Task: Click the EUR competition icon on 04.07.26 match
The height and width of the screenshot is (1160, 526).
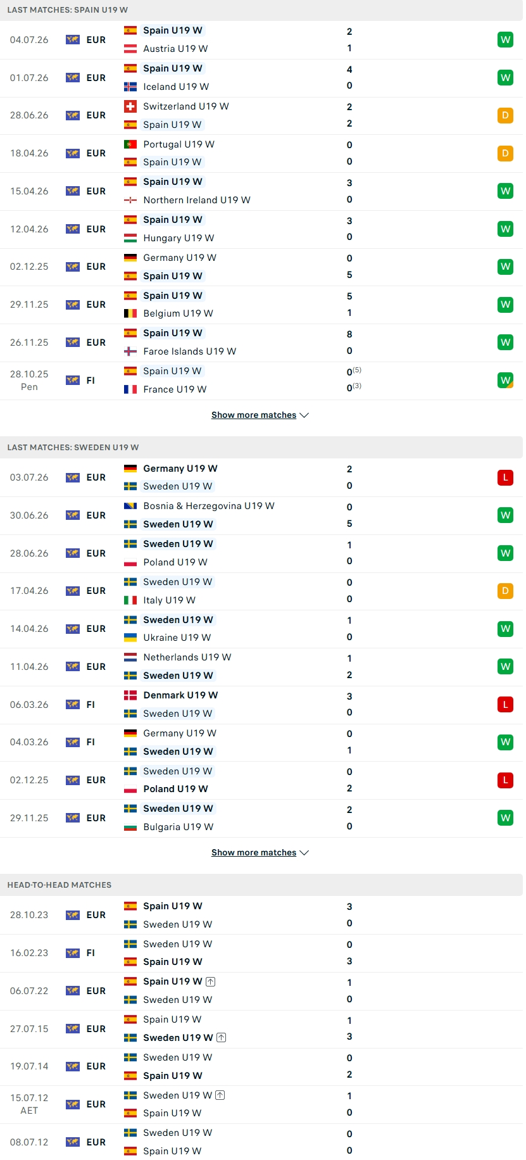Action: (73, 40)
